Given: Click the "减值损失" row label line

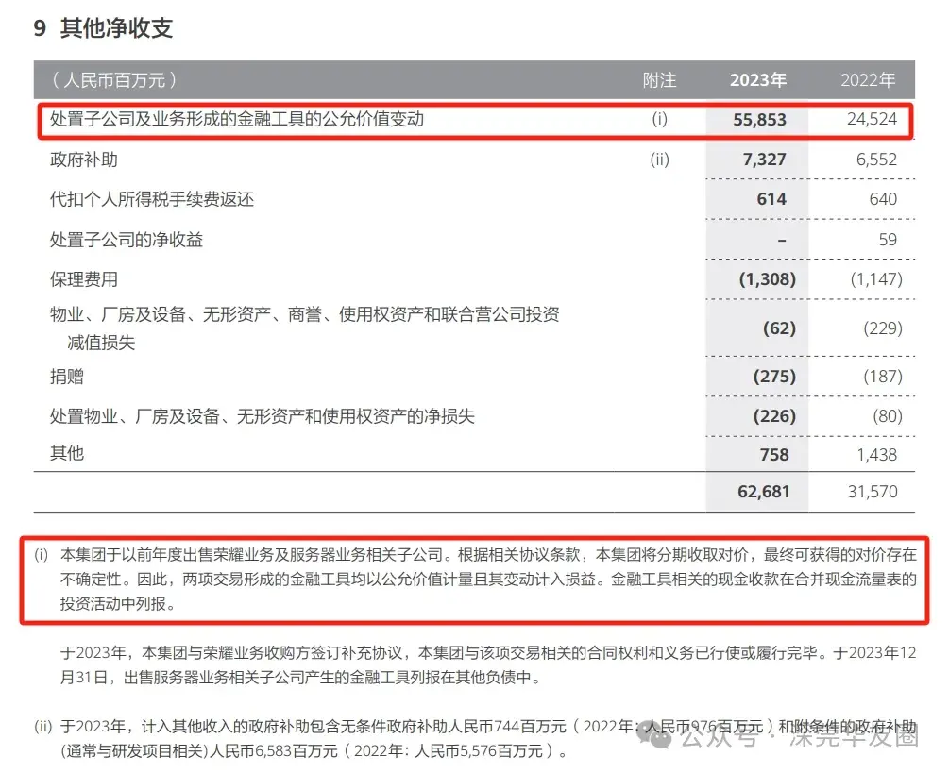Looking at the screenshot, I should click(100, 343).
